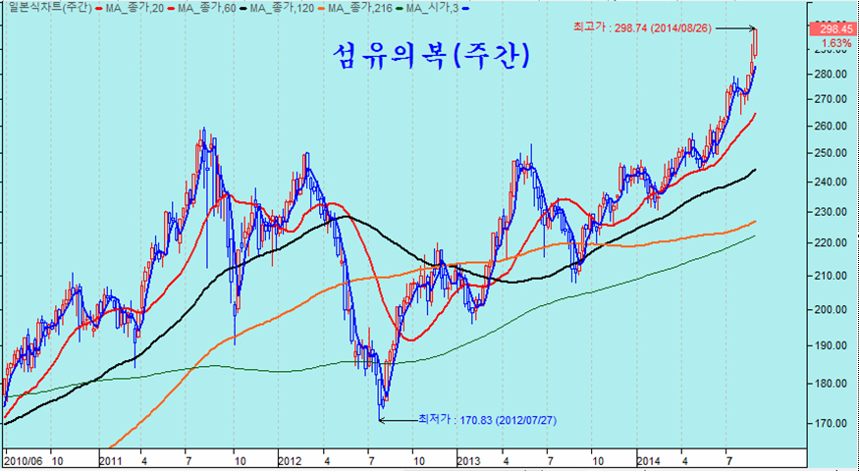Viewport: 859px width, 472px height.
Task: Click the red 298.45 current price tag
Action: pyautogui.click(x=834, y=28)
